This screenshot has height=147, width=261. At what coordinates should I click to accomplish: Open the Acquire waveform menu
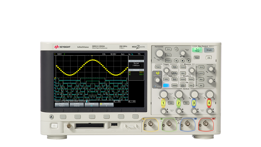[x=183, y=79]
